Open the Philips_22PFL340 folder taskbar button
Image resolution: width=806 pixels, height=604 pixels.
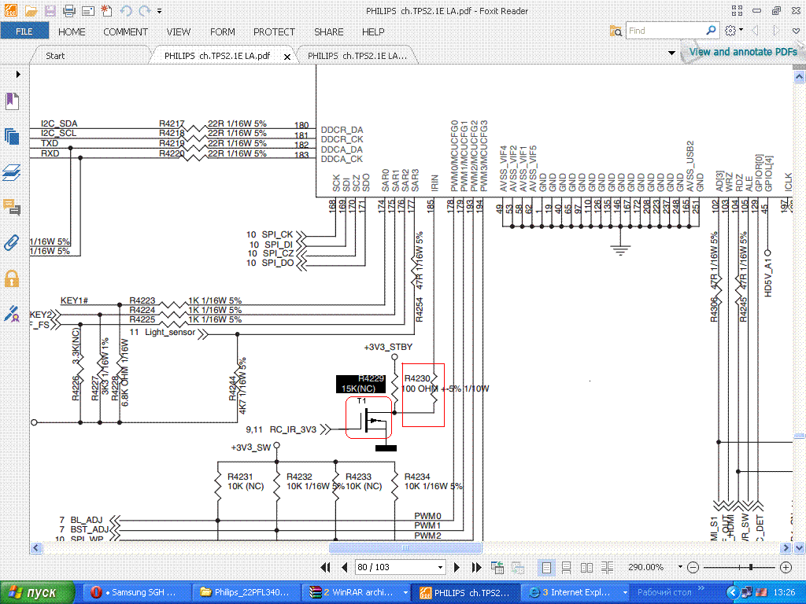pos(246,593)
